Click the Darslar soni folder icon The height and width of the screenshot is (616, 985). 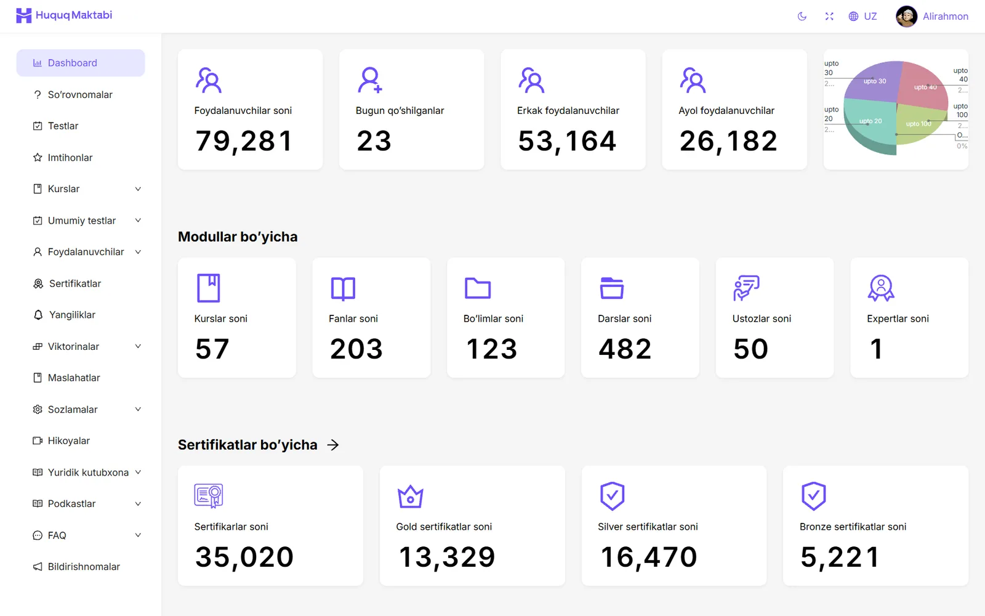tap(612, 288)
